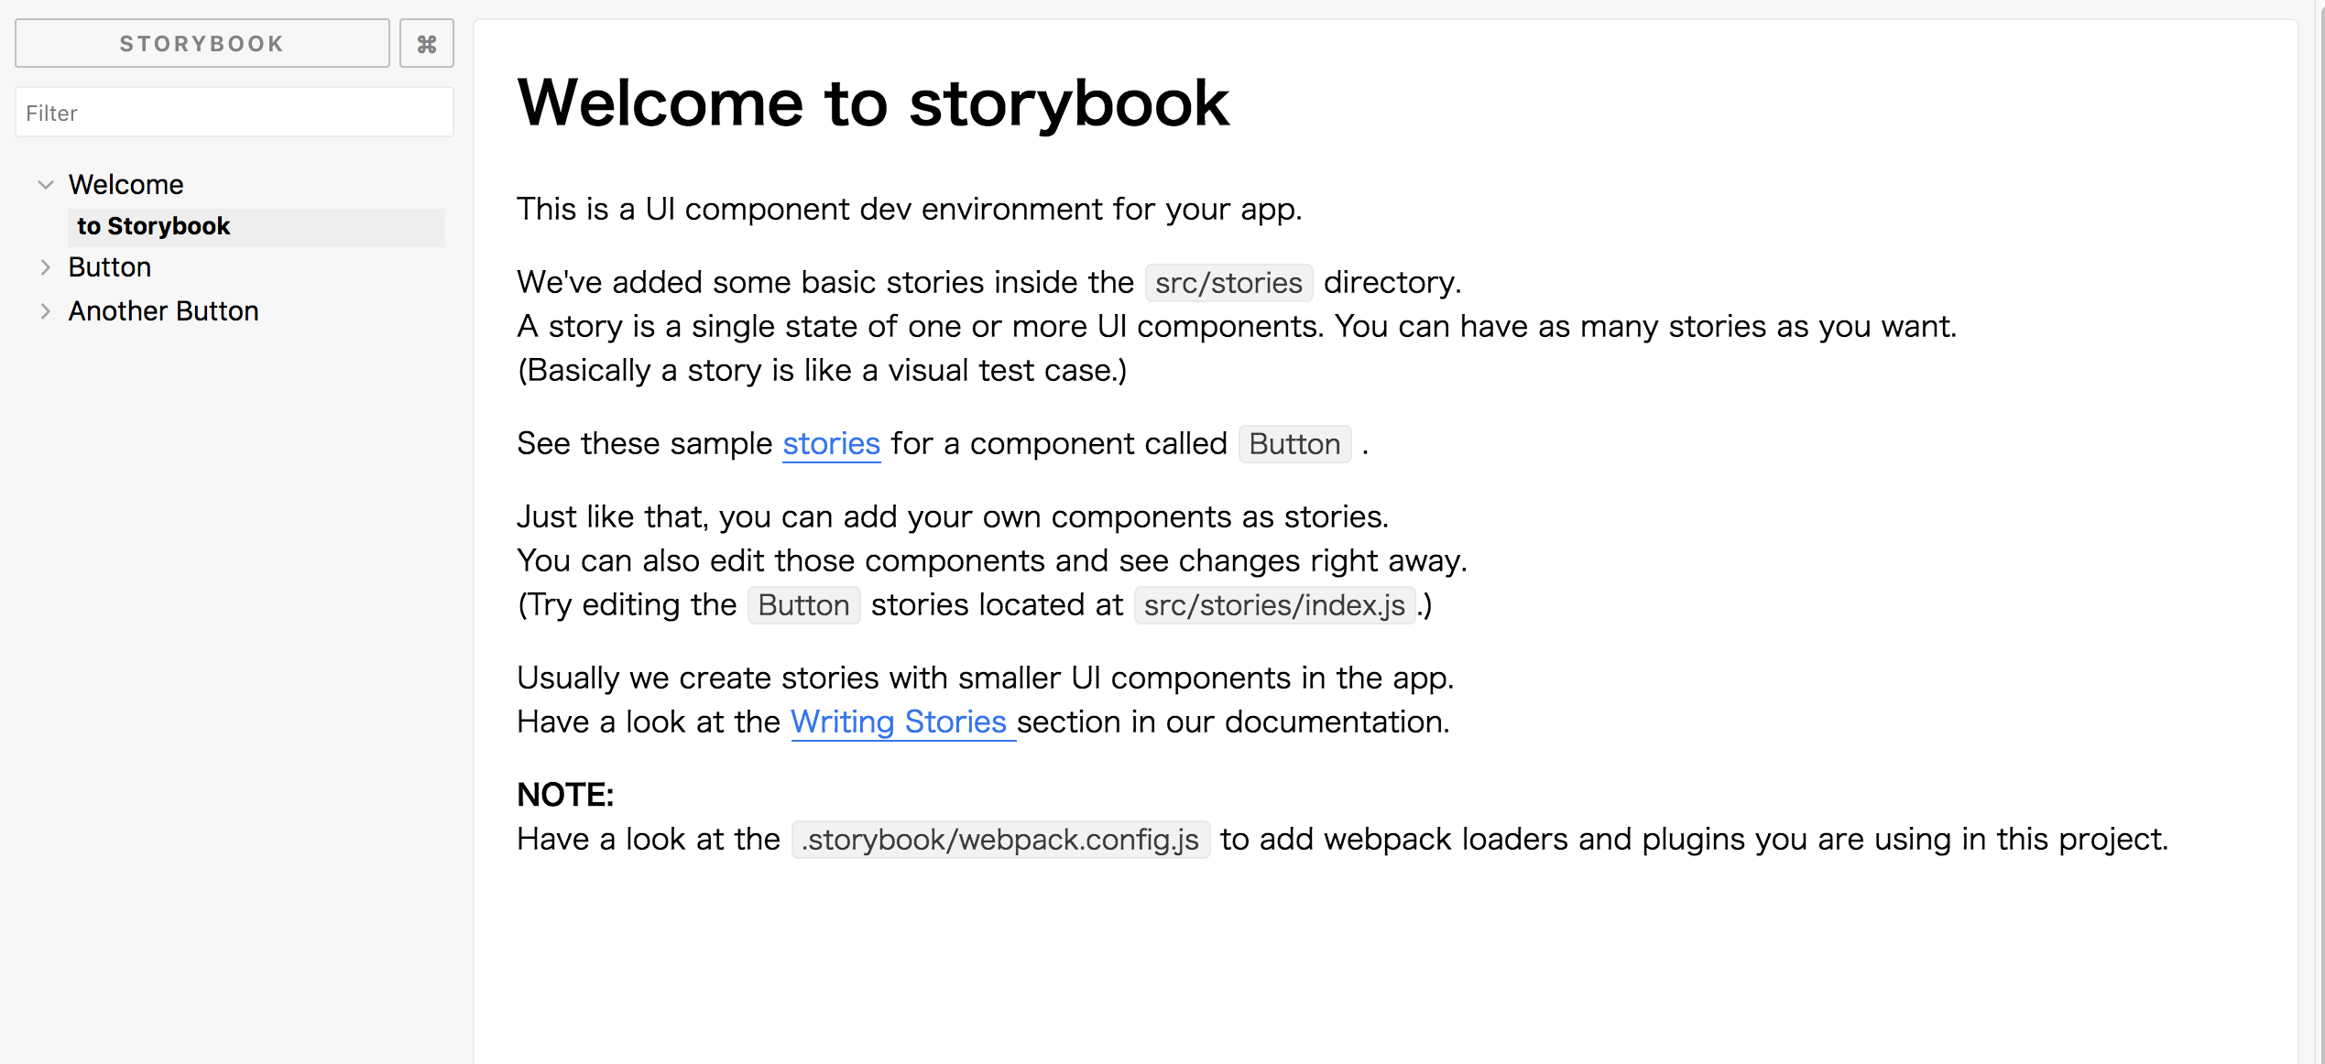The width and height of the screenshot is (2325, 1064).
Task: Click the Welcome to storybook heading
Action: tap(873, 103)
